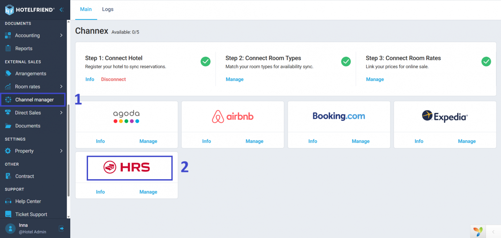This screenshot has width=501, height=238.
Task: Click the logout arrow icon
Action: coord(62,228)
